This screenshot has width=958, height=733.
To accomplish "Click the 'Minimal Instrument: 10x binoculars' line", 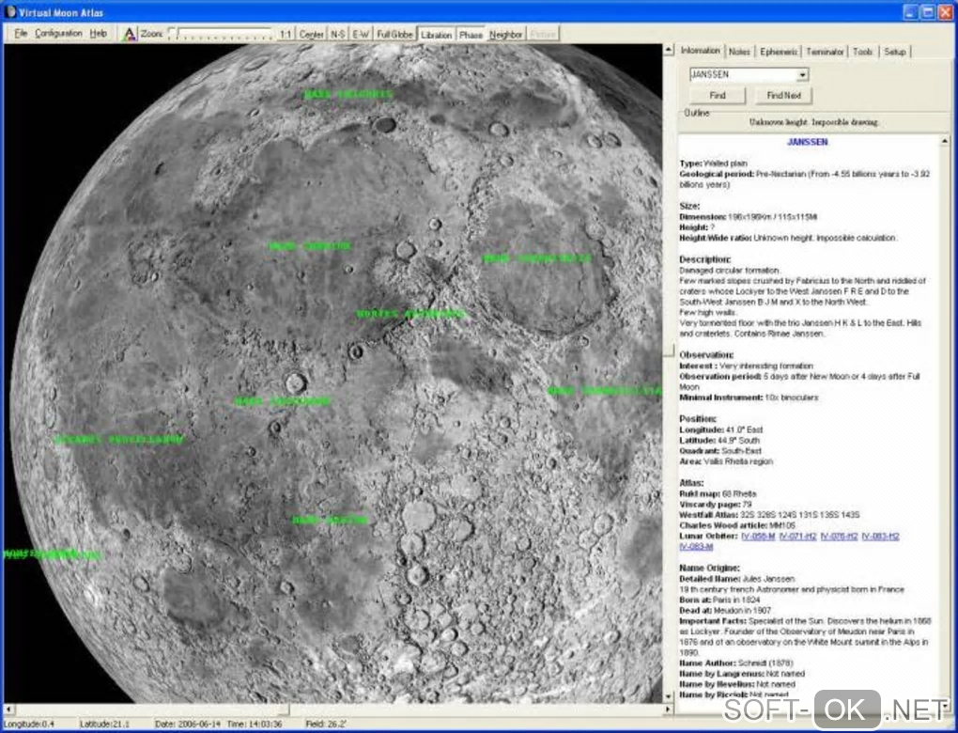I will (749, 398).
